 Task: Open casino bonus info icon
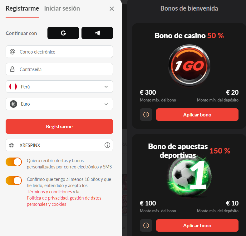146,115
